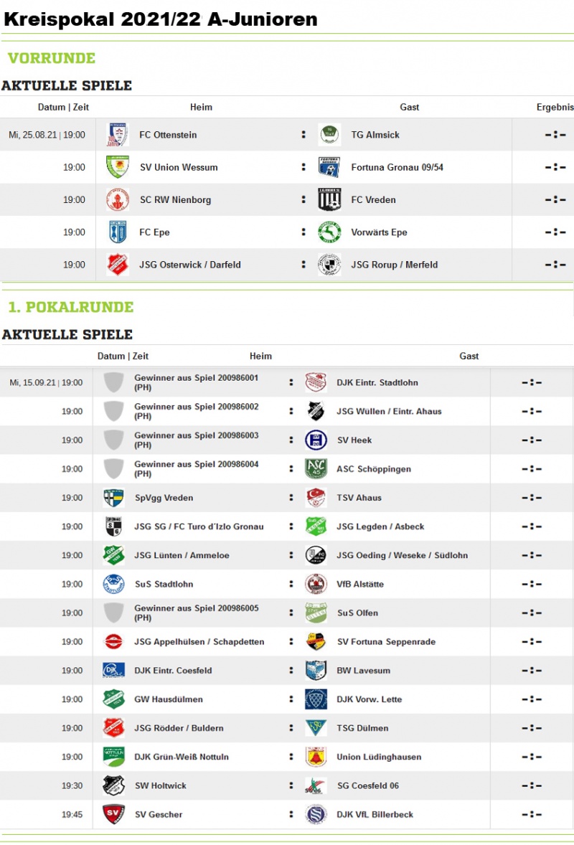The width and height of the screenshot is (574, 845).
Task: Click the SuS Stadtlohn team name
Action: (164, 584)
